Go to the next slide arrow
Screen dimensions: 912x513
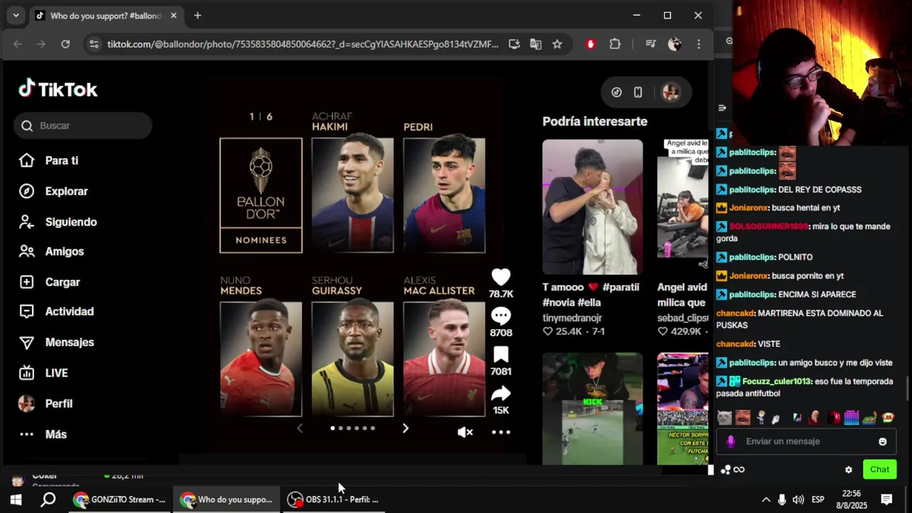[405, 428]
